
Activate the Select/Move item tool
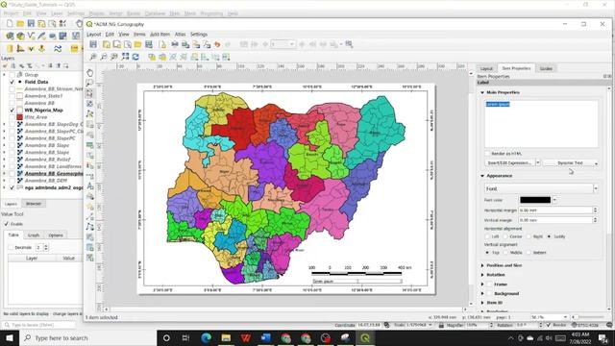pos(89,93)
